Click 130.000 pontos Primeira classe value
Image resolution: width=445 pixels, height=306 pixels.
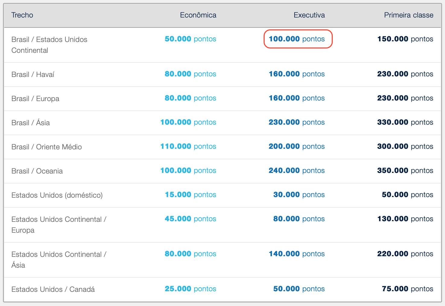point(405,219)
